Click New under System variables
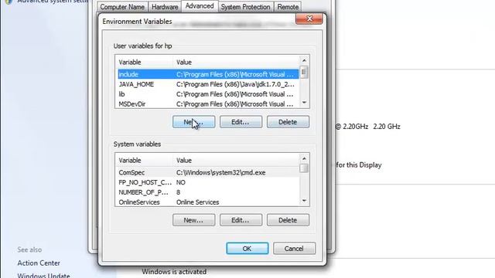This screenshot has height=278, width=495. coord(193,220)
